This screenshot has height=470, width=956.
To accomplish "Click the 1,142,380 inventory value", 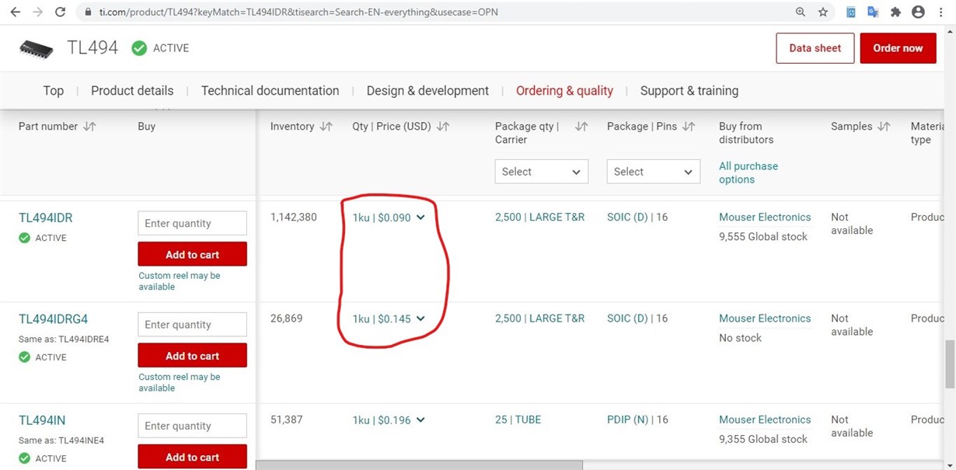I will 294,218.
